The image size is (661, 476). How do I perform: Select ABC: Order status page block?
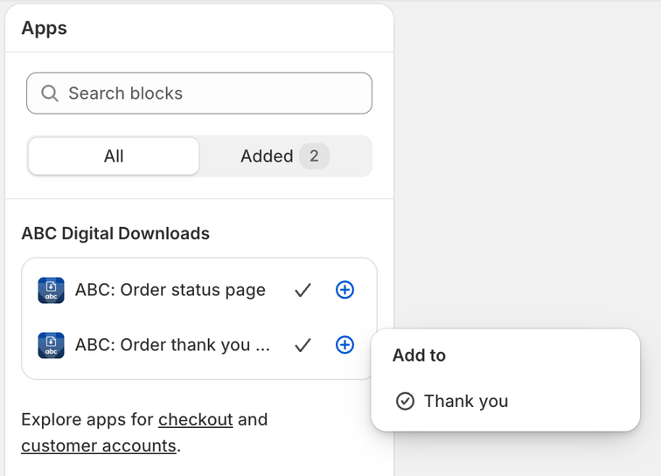(x=170, y=290)
